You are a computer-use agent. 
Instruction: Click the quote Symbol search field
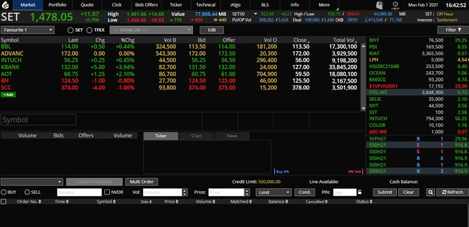pyautogui.click(x=38, y=120)
